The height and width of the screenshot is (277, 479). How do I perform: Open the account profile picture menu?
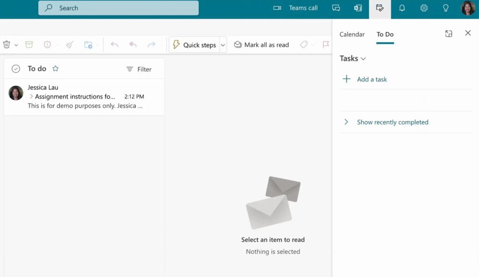468,8
